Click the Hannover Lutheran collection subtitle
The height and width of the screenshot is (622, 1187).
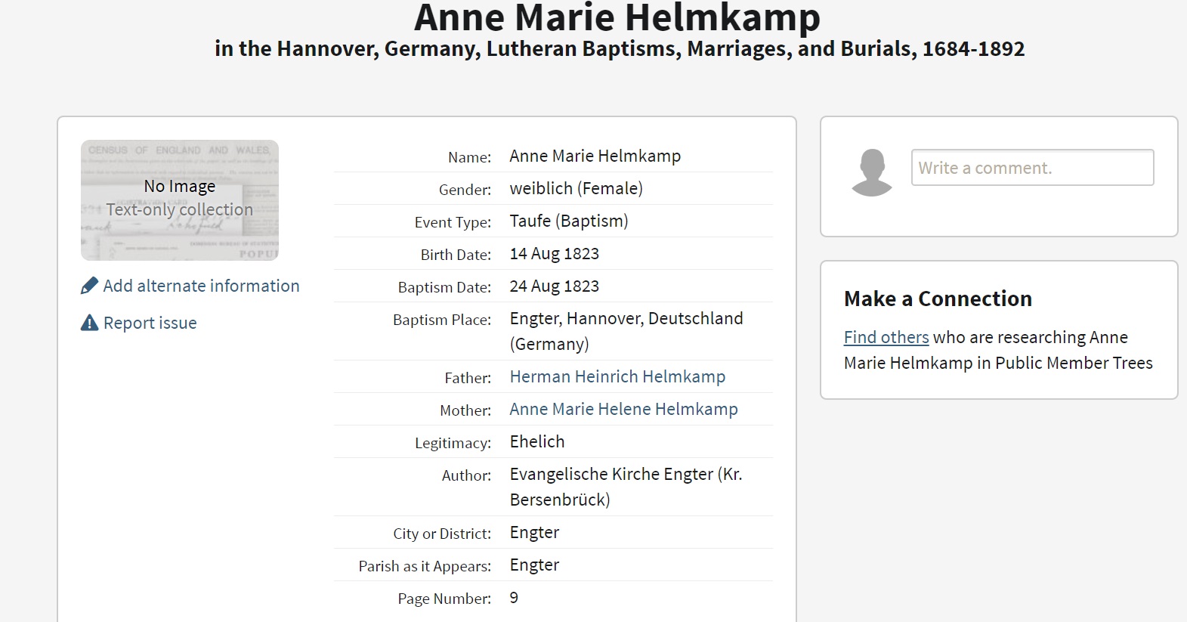[620, 49]
